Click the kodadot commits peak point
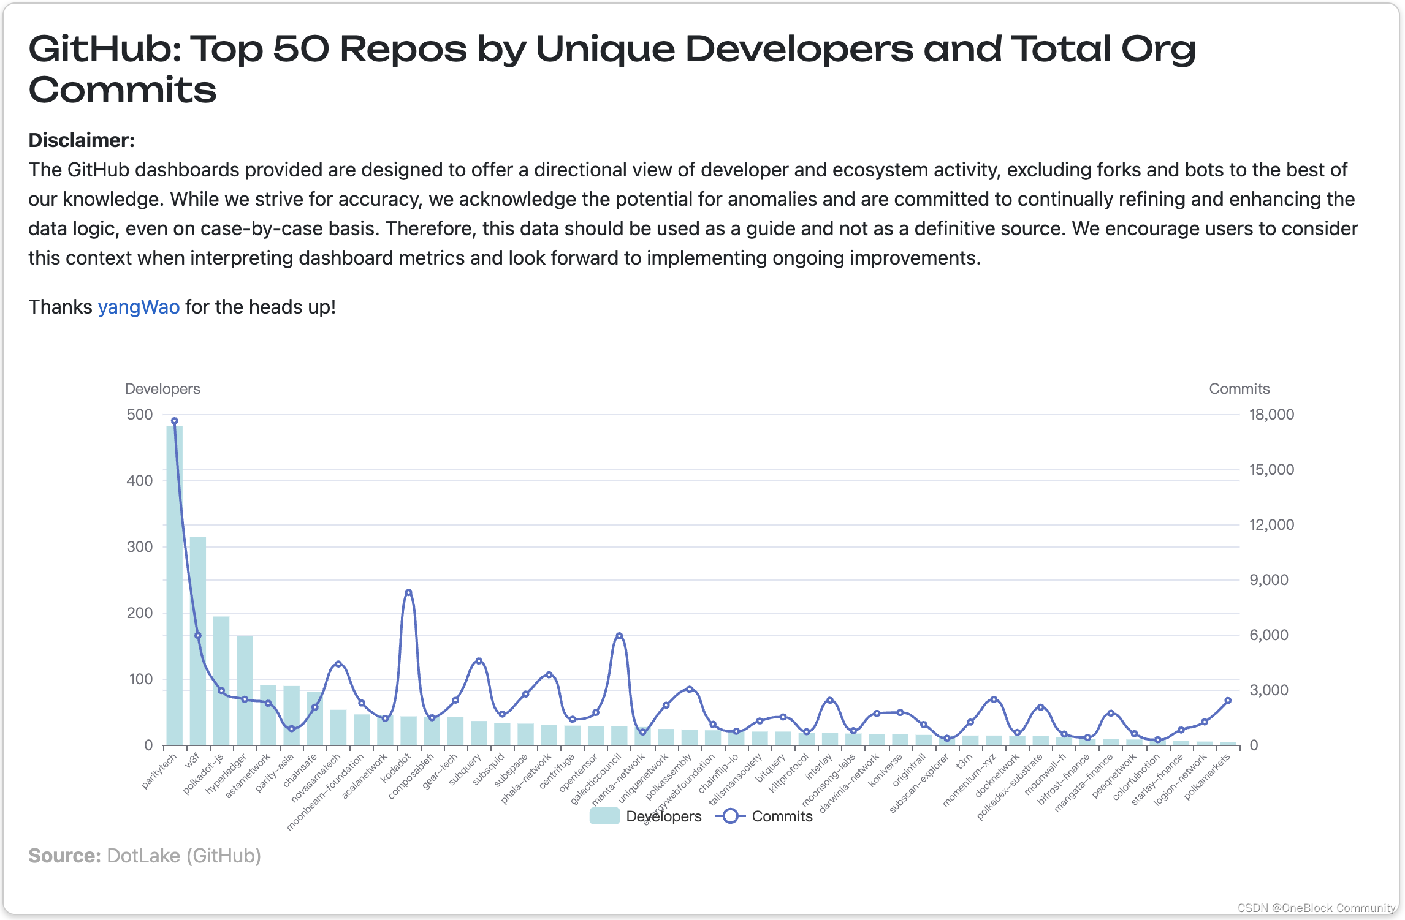1405x920 pixels. pos(409,593)
